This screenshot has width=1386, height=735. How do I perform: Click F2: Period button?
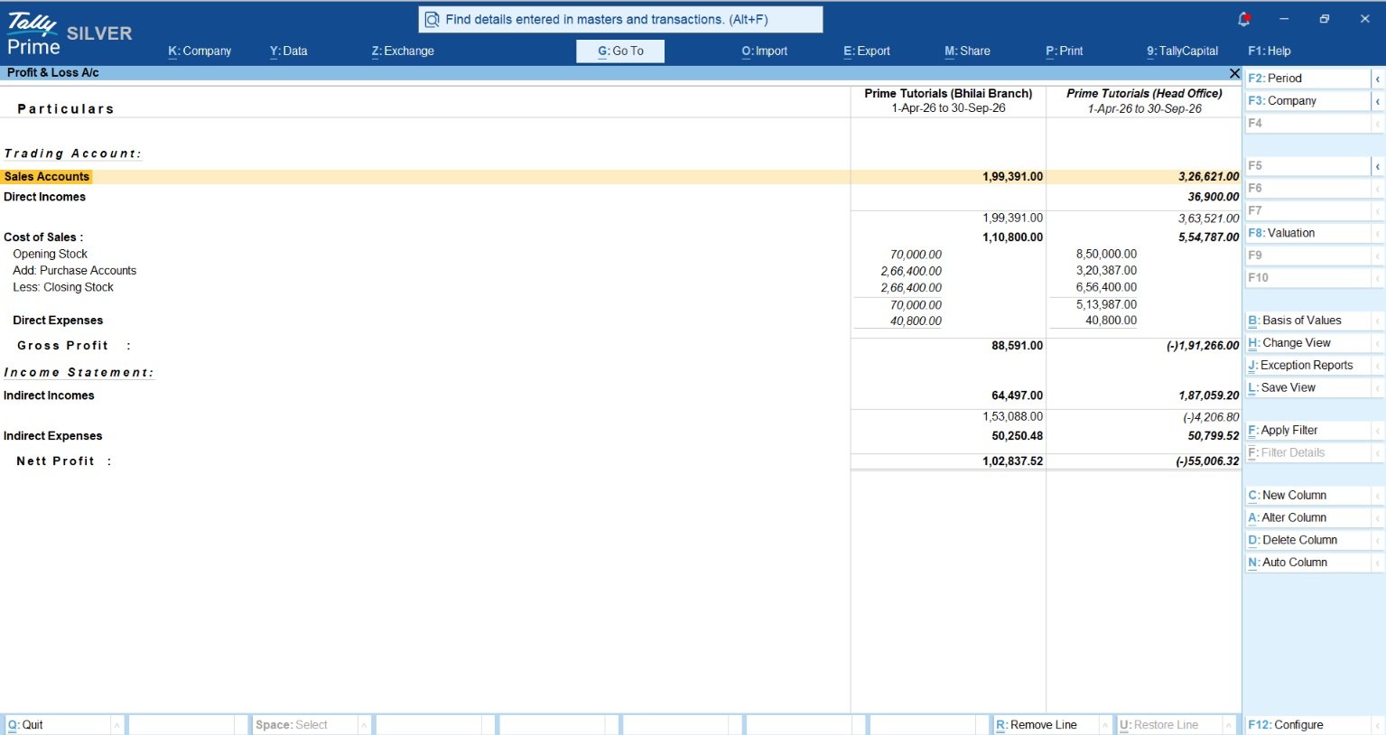[x=1307, y=79]
